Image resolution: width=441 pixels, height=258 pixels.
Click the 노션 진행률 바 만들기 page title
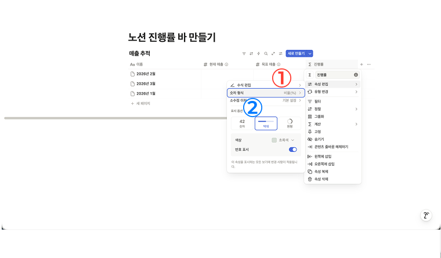[x=172, y=37]
